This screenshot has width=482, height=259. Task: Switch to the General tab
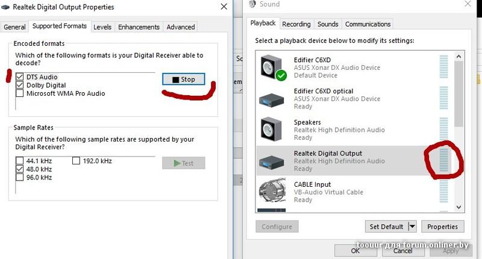[x=14, y=27]
